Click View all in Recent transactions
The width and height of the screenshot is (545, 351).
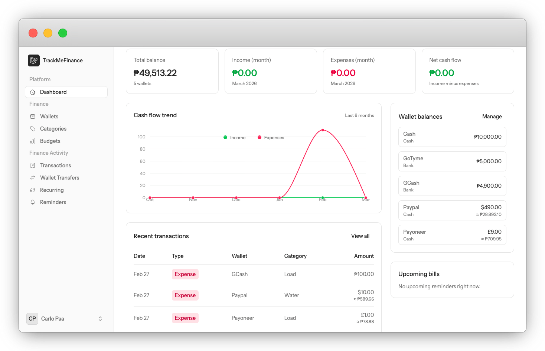point(360,236)
